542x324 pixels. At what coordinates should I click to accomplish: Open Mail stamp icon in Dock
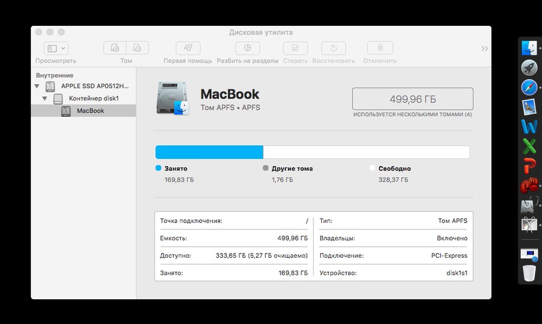529,107
